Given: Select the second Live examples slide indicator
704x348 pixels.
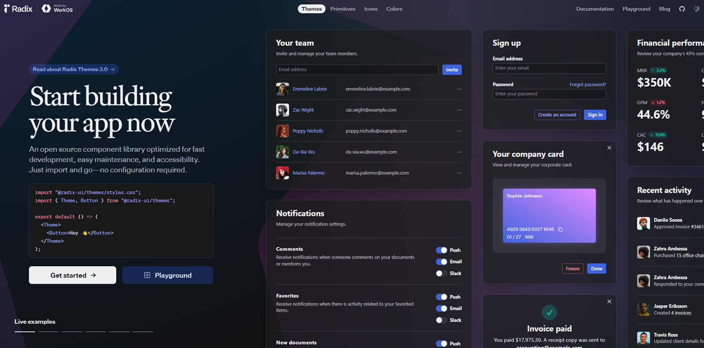Looking at the screenshot, I should click(x=49, y=331).
